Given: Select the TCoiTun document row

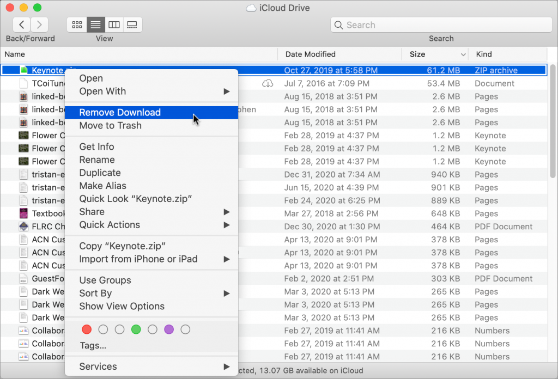Looking at the screenshot, I should pyautogui.click(x=274, y=83).
